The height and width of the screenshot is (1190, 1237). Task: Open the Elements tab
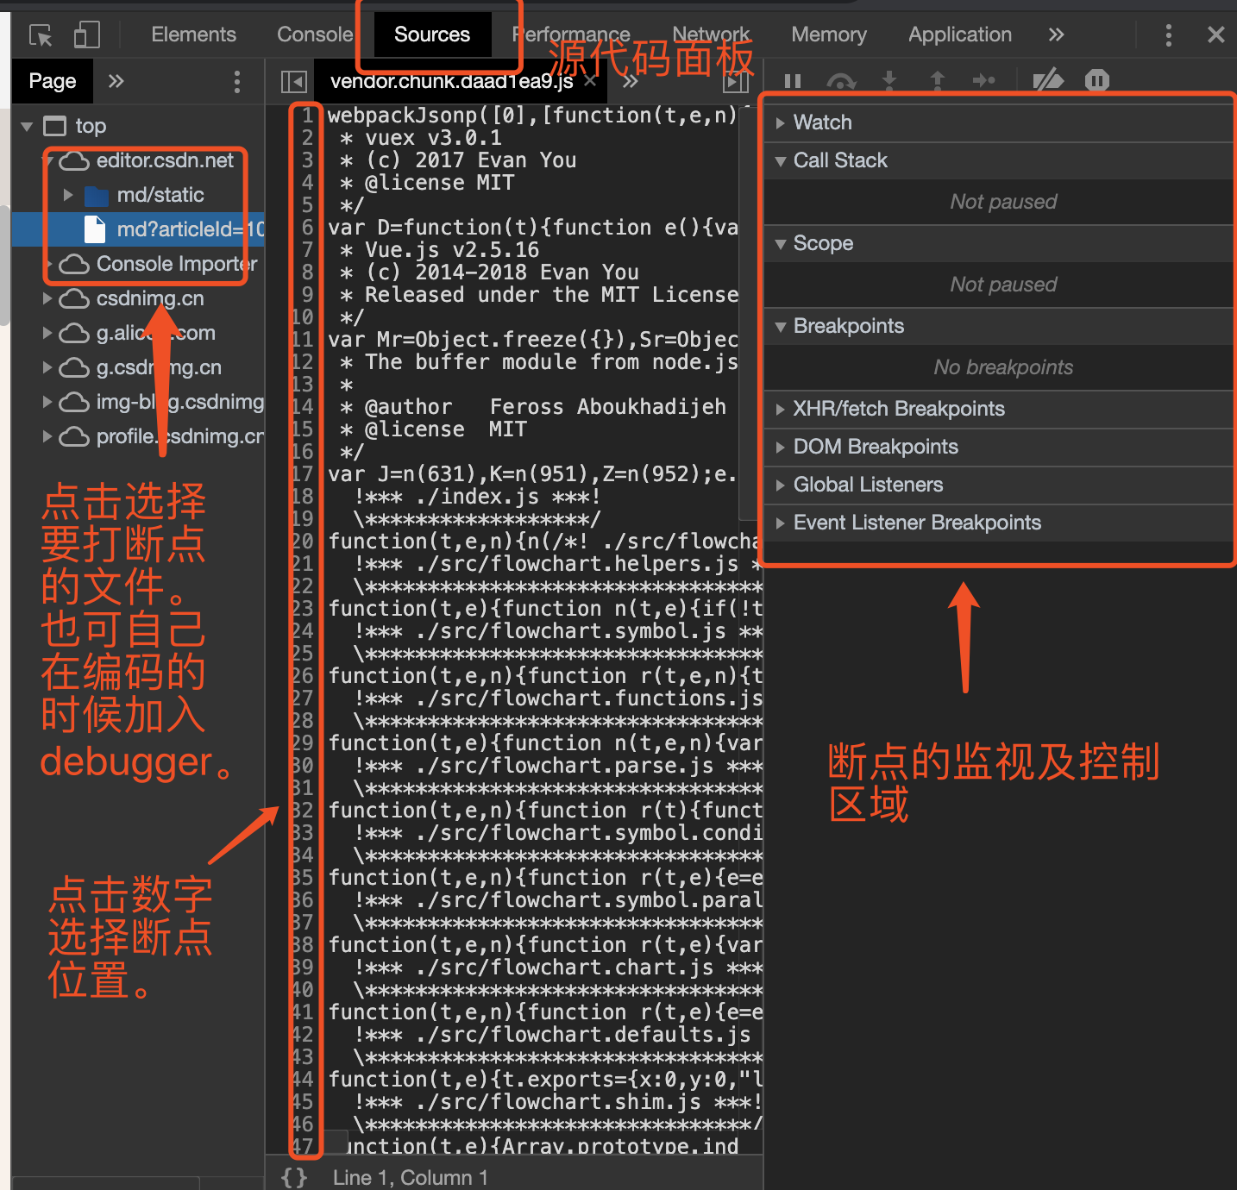pos(193,34)
